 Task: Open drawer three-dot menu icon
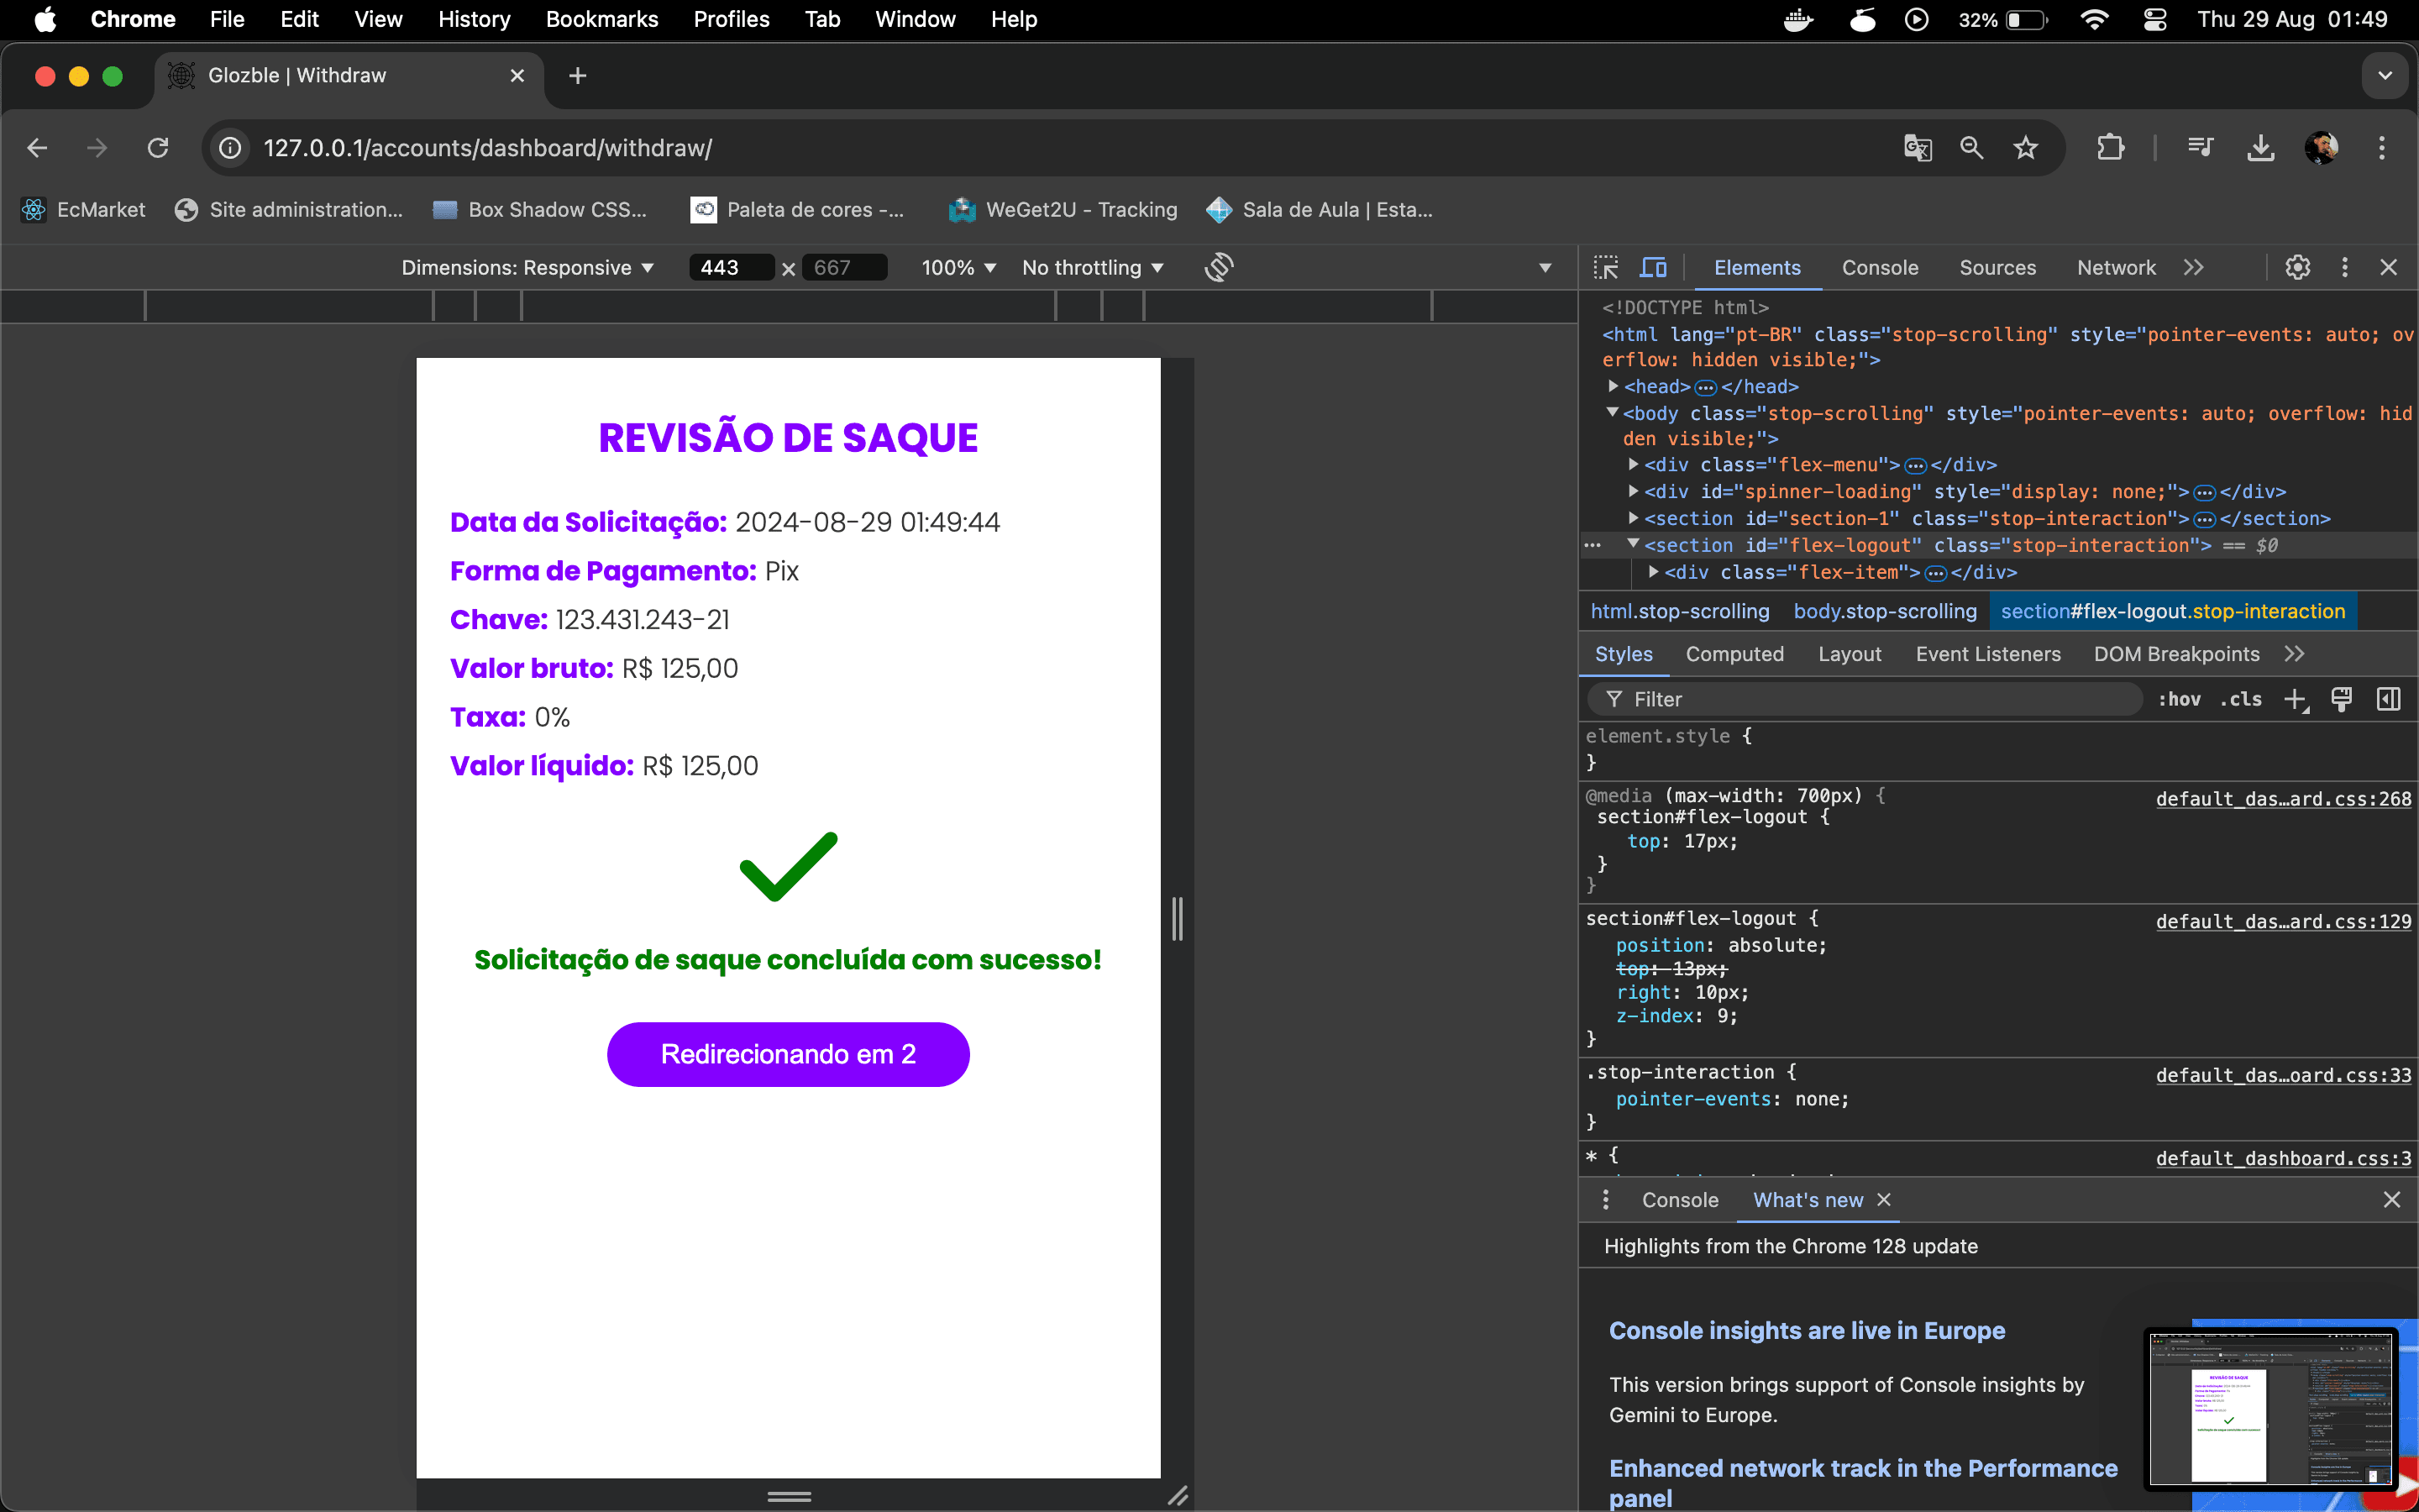coord(1605,1200)
